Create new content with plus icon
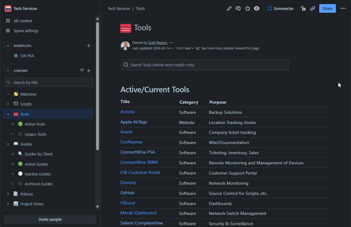Viewport: 351px width, 227px height. coord(89,71)
